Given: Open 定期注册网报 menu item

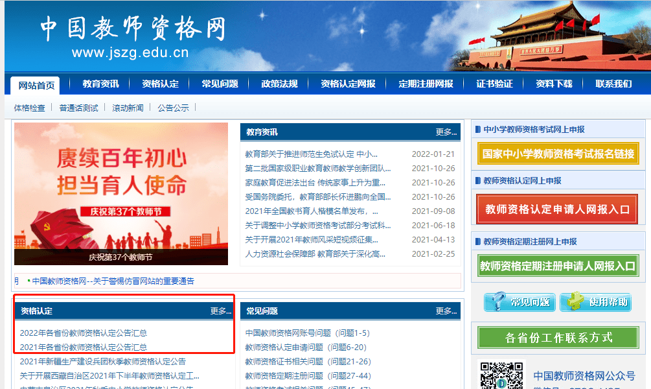Looking at the screenshot, I should (x=426, y=84).
